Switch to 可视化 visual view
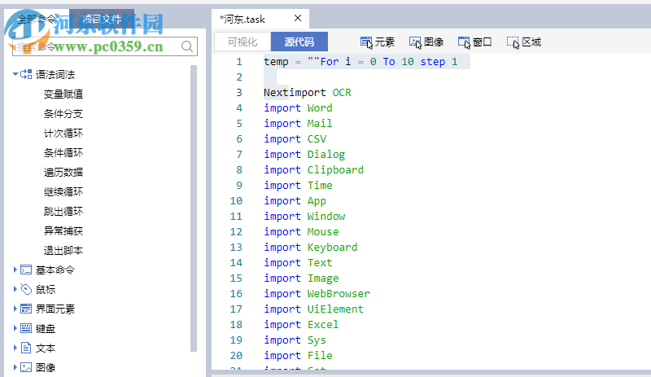Viewport: 651px width, 377px height. click(x=242, y=42)
